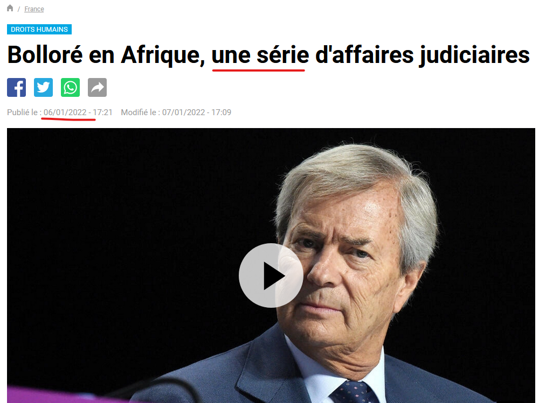Open the France breadcrumb link
546x403 pixels.
(x=34, y=9)
